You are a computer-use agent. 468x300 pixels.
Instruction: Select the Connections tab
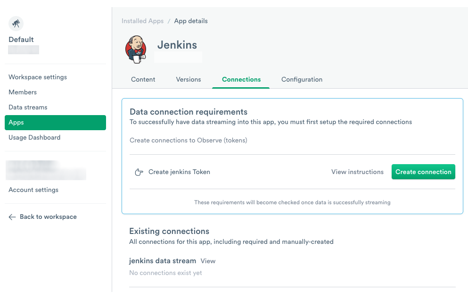tap(241, 80)
